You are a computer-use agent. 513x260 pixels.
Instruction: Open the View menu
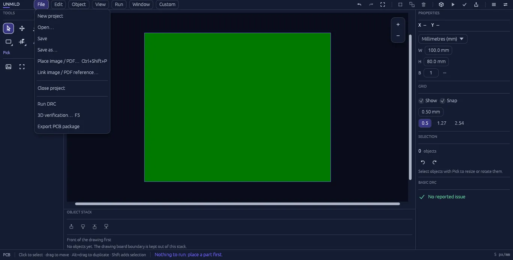tap(100, 5)
